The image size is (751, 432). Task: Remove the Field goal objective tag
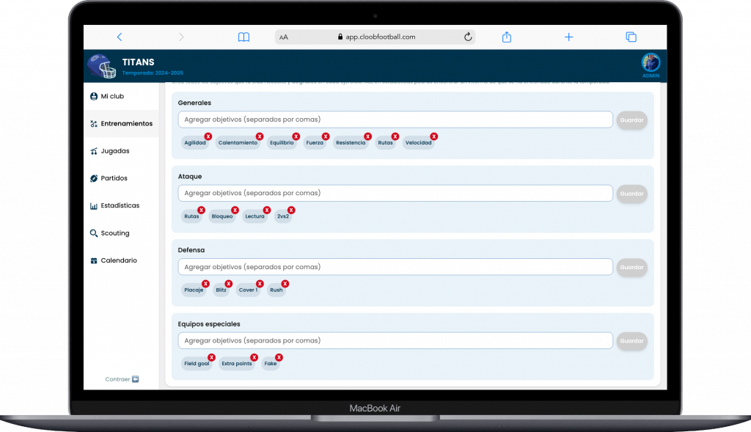pos(211,357)
